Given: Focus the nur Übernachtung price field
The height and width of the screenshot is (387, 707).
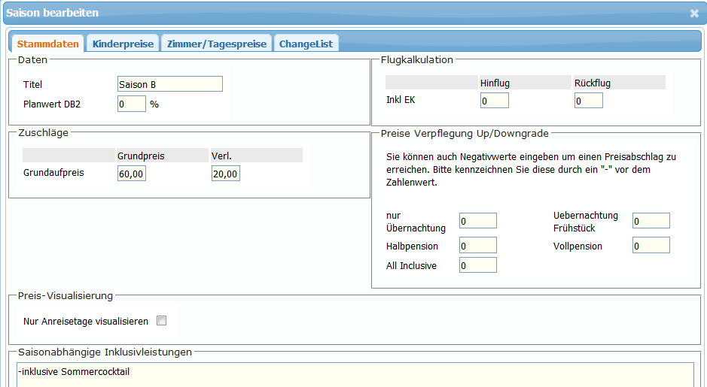Looking at the screenshot, I should pyautogui.click(x=478, y=221).
